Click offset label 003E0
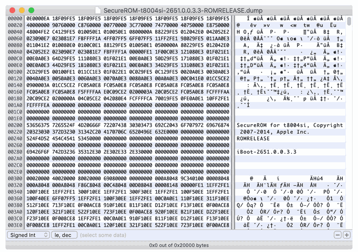Viewport: 358px width, 252px height. tap(15, 225)
